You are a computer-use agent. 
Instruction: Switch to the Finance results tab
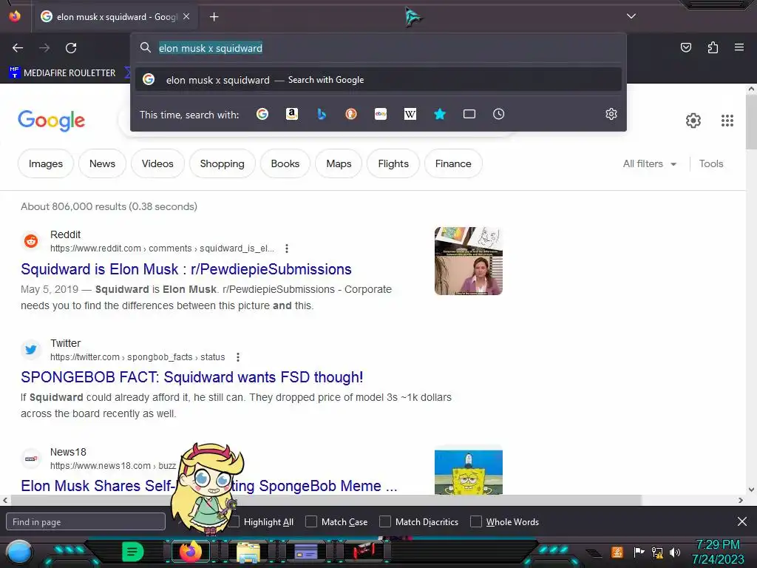pos(453,163)
